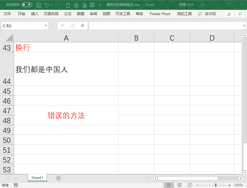The height and width of the screenshot is (188, 247).
Task: Create new blank workbook icon
Action: 68,5
